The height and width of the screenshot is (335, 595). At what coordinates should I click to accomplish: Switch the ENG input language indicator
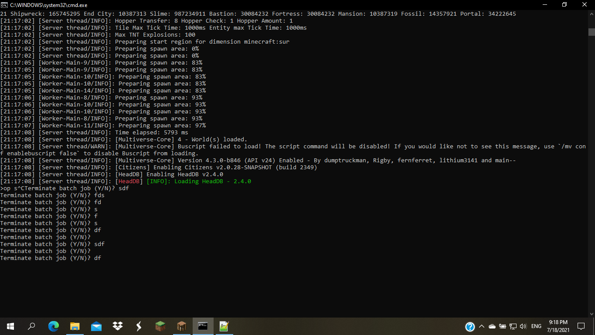click(536, 326)
